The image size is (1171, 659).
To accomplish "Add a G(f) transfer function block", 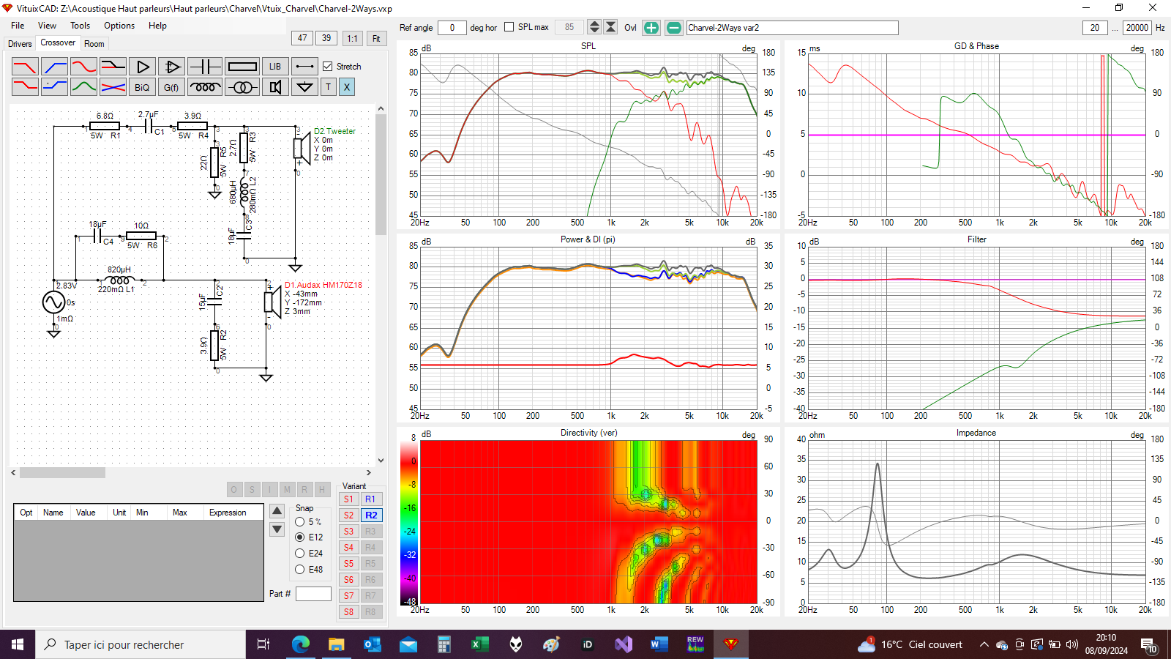I will [171, 87].
